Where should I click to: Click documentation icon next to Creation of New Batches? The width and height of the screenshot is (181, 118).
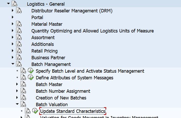[23, 98]
